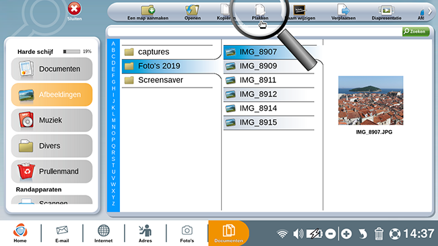The width and height of the screenshot is (438, 246).
Task: Click the IMG_8907.JPG preview thumbnail
Action: point(371,100)
